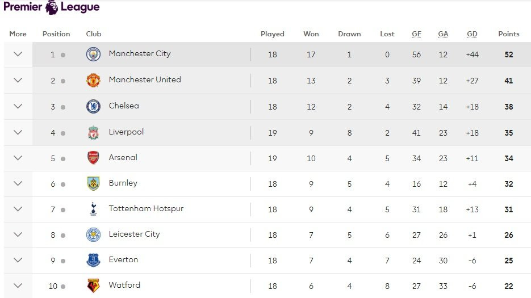
Task: Click the Arsenal club crest
Action: pos(93,158)
